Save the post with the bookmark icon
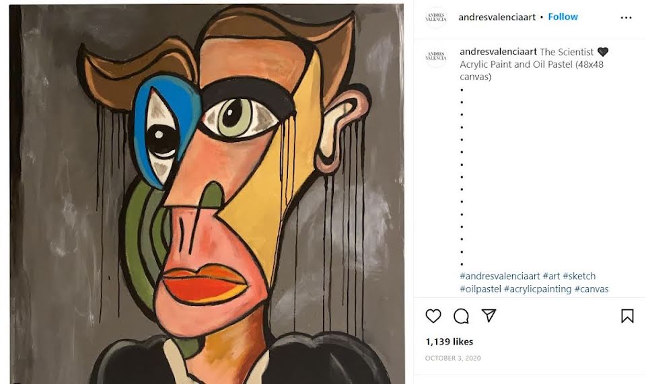646x384 pixels. [627, 316]
